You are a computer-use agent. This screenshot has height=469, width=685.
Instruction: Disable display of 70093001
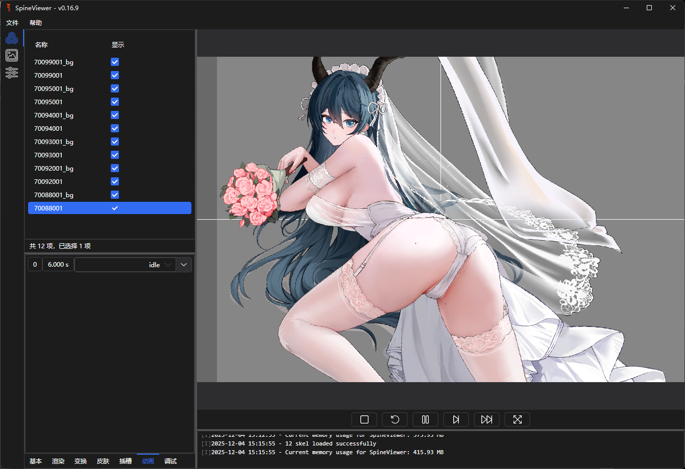(x=115, y=155)
